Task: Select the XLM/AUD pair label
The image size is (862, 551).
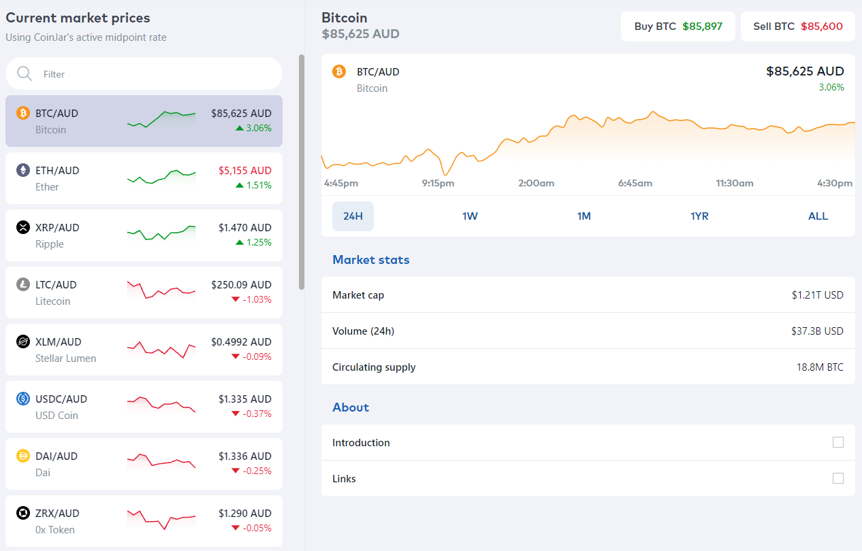Action: click(x=57, y=341)
